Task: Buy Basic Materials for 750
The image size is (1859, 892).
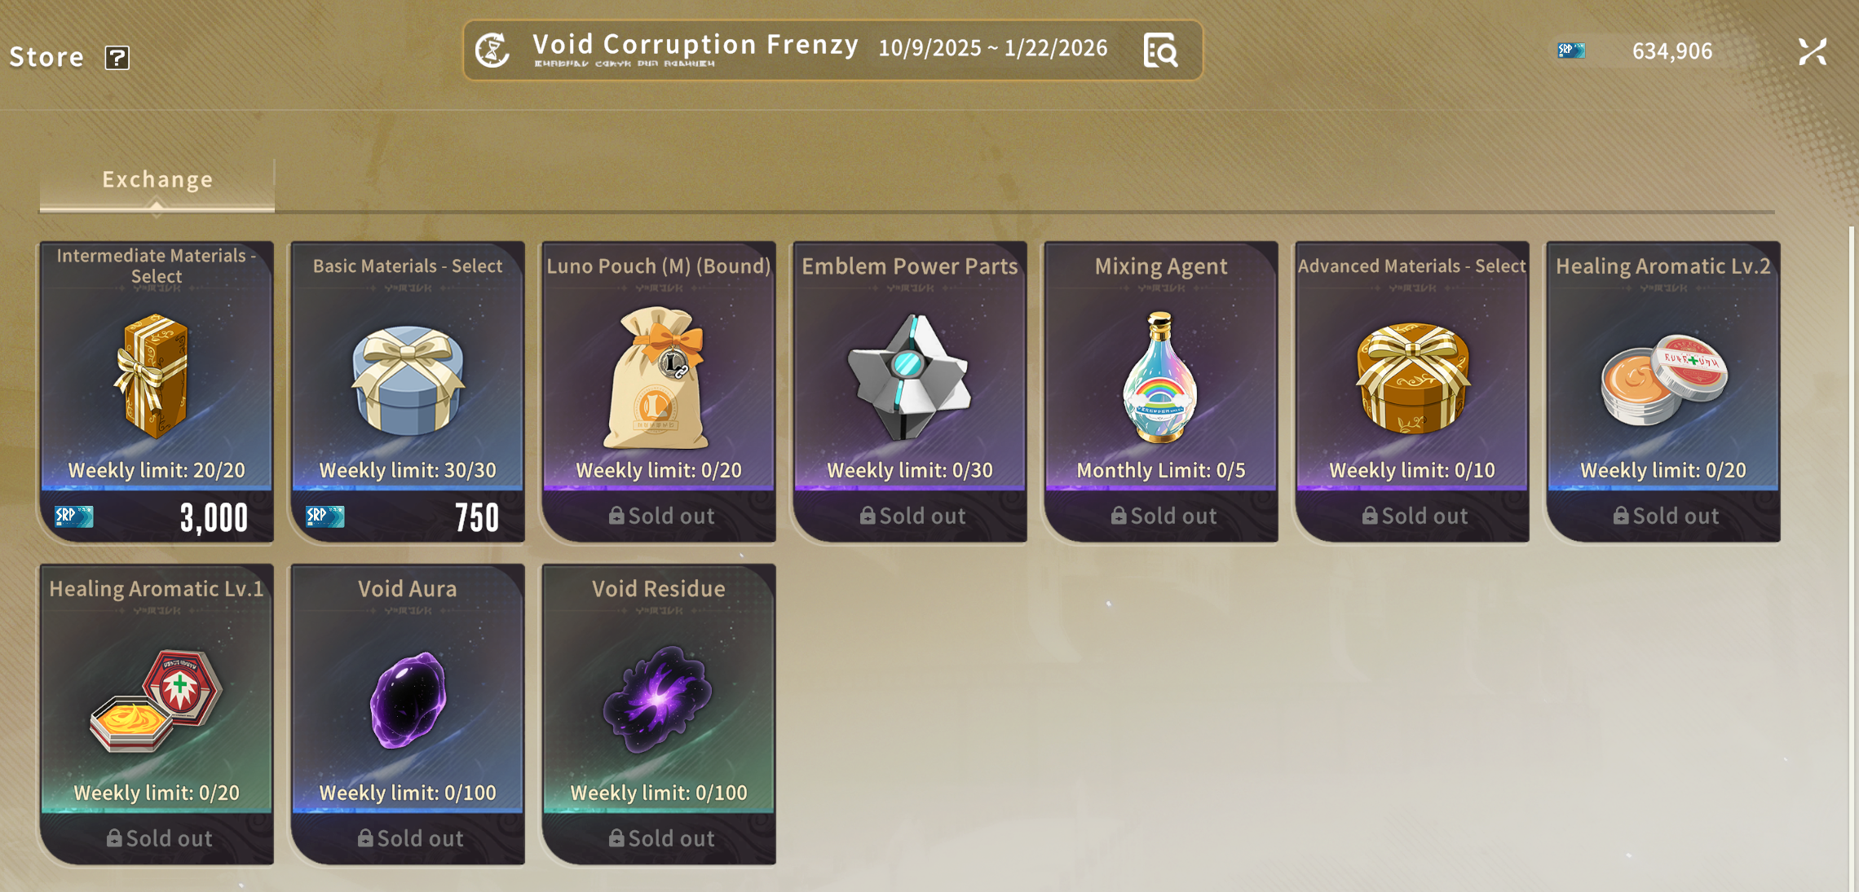Action: [x=408, y=516]
